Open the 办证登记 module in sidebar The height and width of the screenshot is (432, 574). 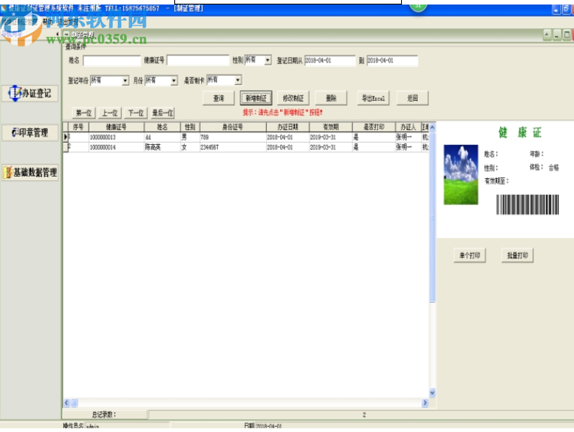[29, 93]
